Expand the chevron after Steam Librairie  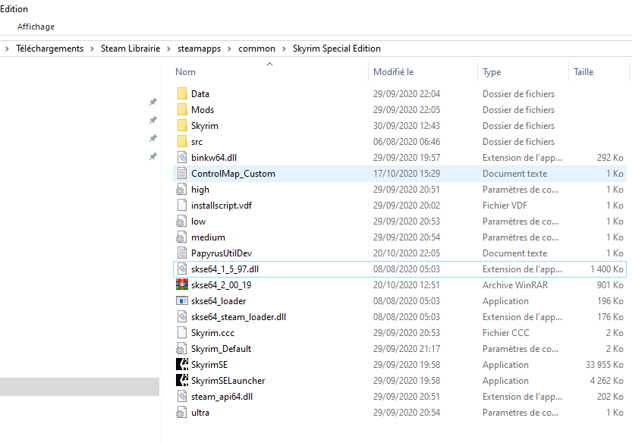(169, 49)
